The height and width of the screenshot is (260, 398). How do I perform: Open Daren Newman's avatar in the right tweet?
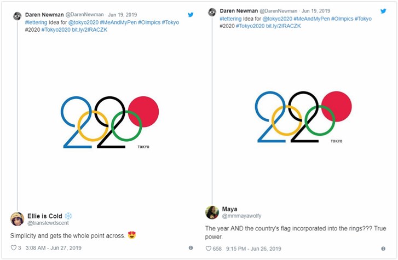click(212, 11)
